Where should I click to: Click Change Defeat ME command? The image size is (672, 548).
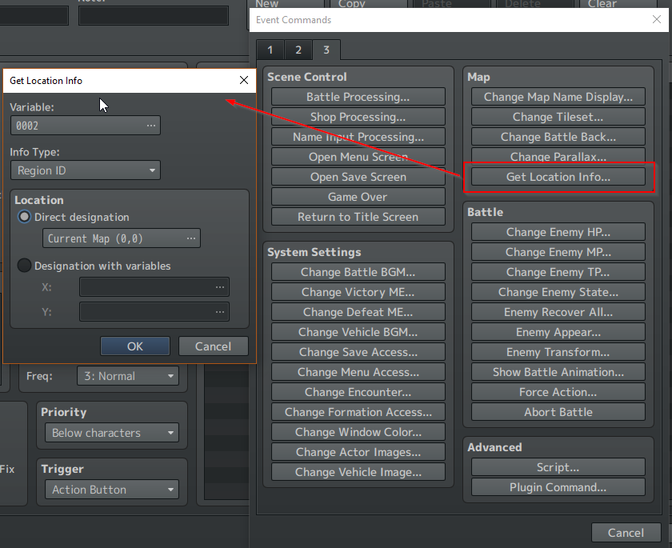[x=358, y=312]
